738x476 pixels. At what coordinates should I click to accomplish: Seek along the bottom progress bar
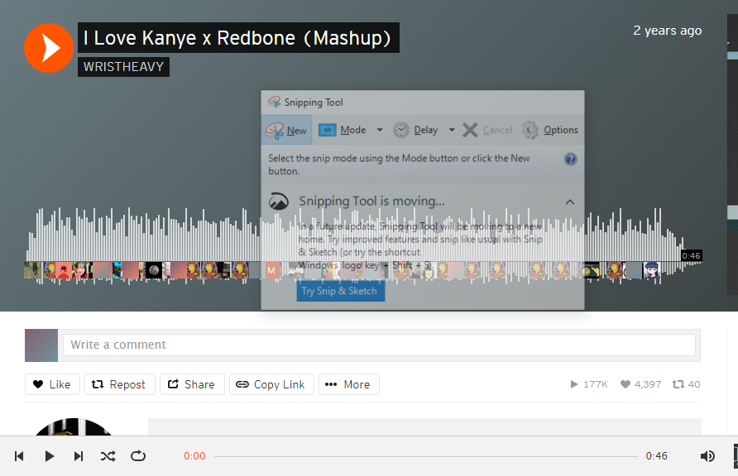(x=425, y=455)
